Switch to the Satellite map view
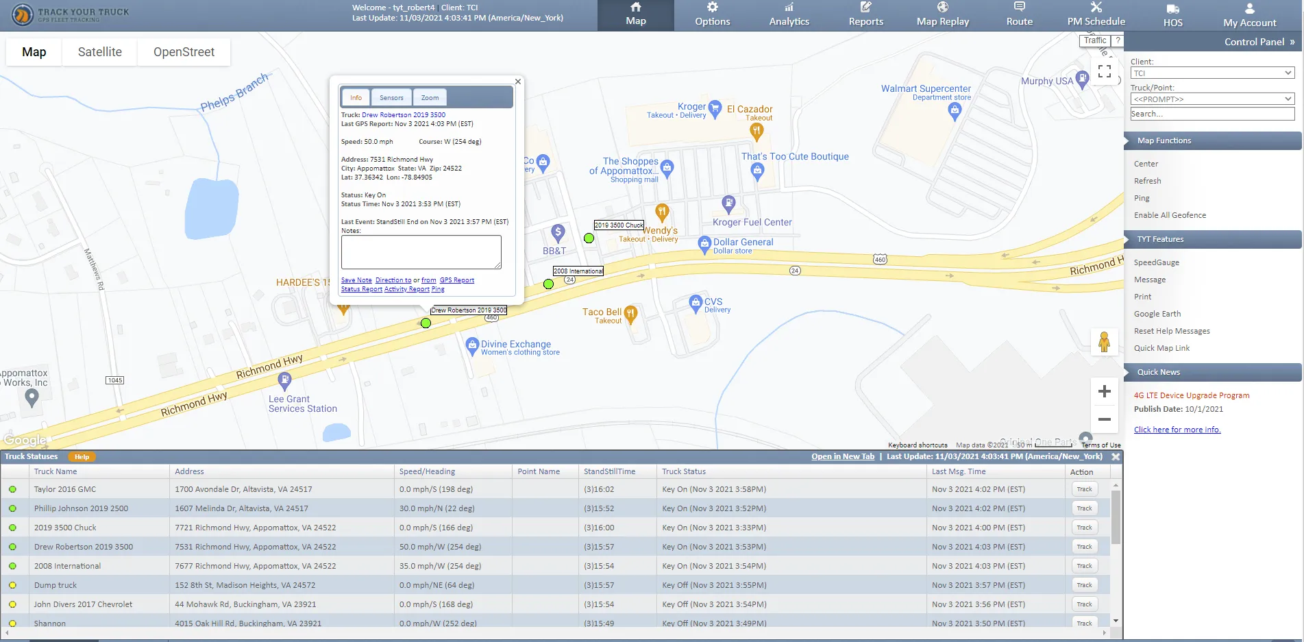The image size is (1304, 642). pyautogui.click(x=99, y=51)
